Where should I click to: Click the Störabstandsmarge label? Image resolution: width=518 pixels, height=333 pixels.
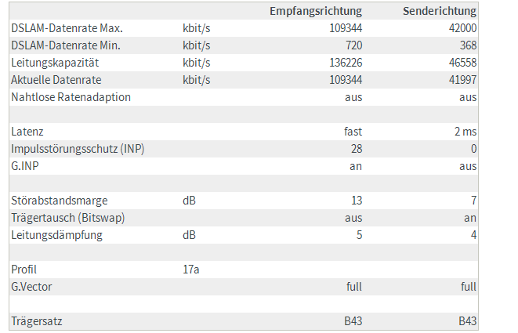60,201
